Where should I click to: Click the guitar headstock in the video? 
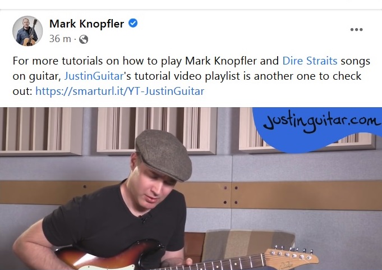[291, 258]
